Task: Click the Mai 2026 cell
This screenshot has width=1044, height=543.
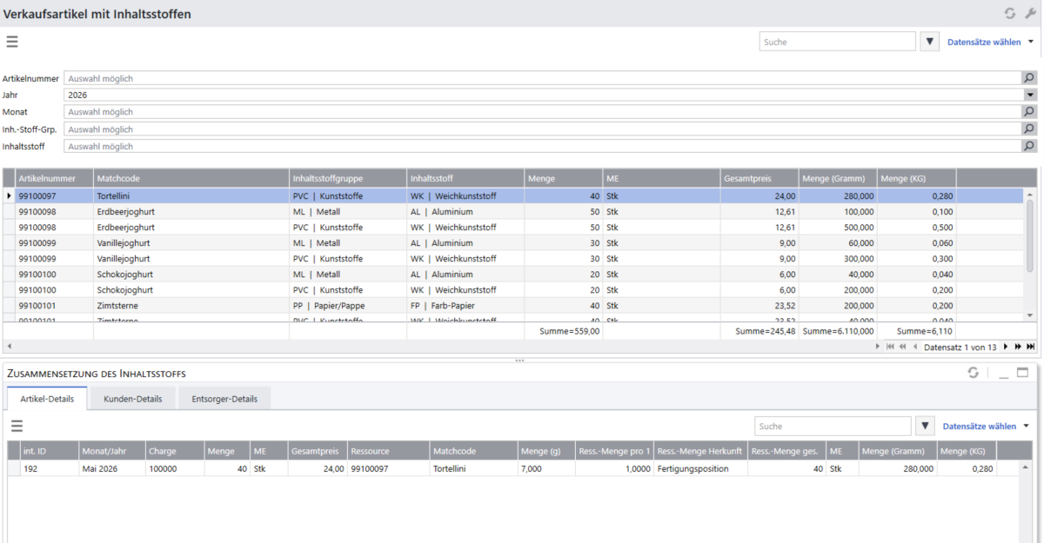Action: 111,468
